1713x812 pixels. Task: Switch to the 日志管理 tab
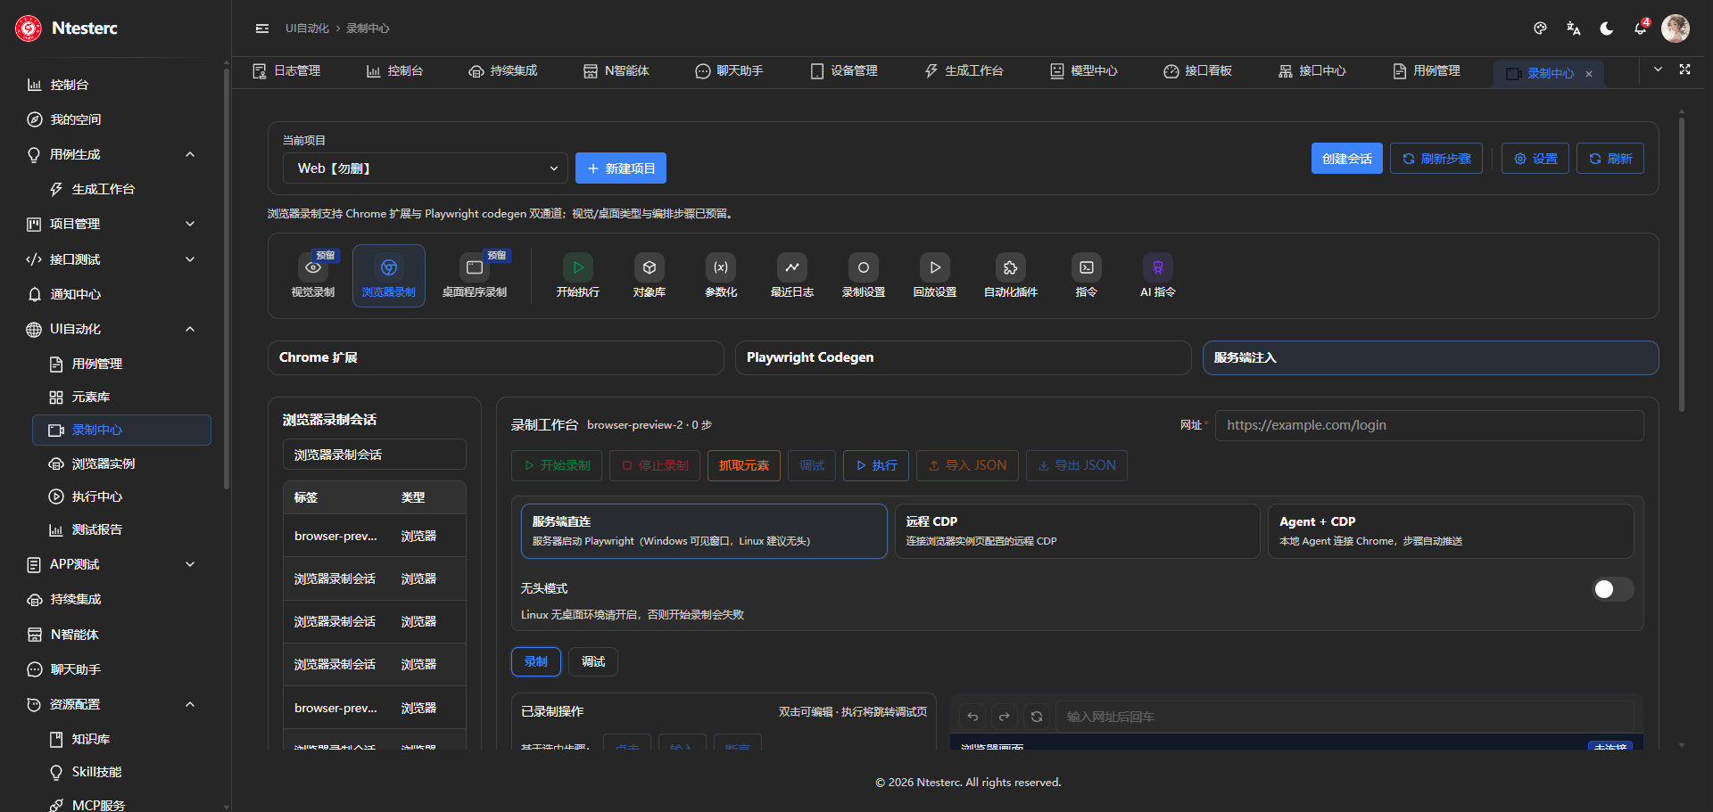(x=286, y=70)
